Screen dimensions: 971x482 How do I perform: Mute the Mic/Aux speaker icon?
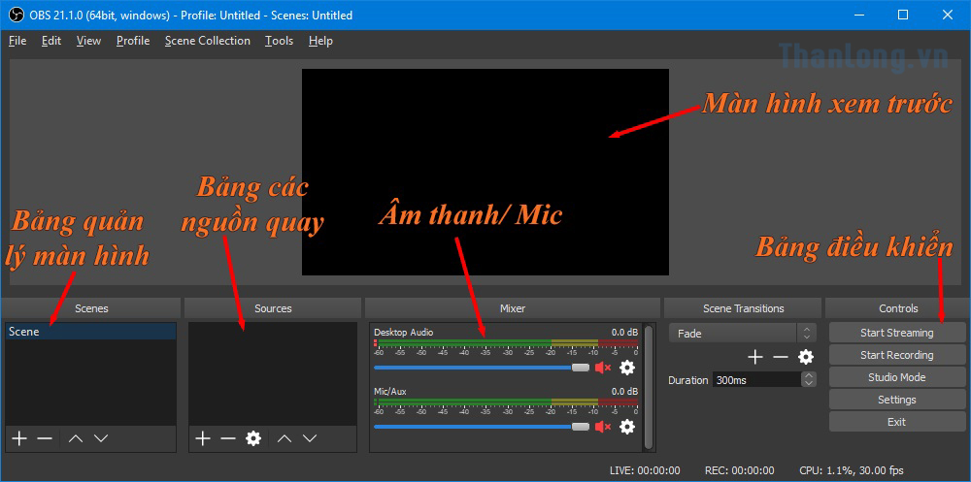pos(603,427)
